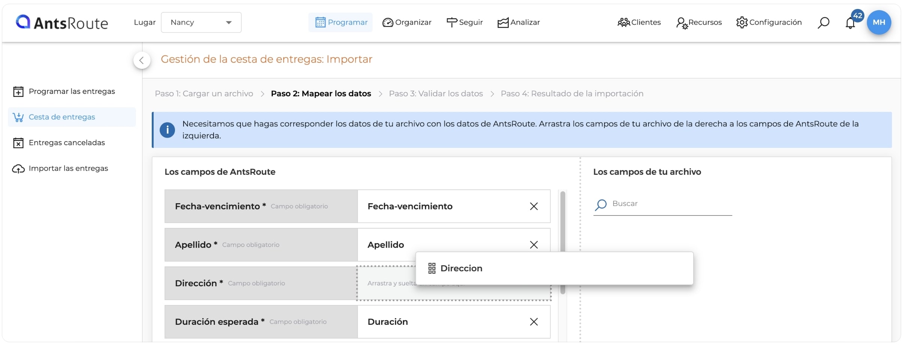This screenshot has height=345, width=903.
Task: Click the grid handle icon on Direccion chip
Action: (432, 268)
